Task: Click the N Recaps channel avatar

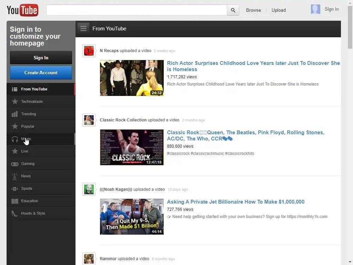Action: click(x=89, y=51)
